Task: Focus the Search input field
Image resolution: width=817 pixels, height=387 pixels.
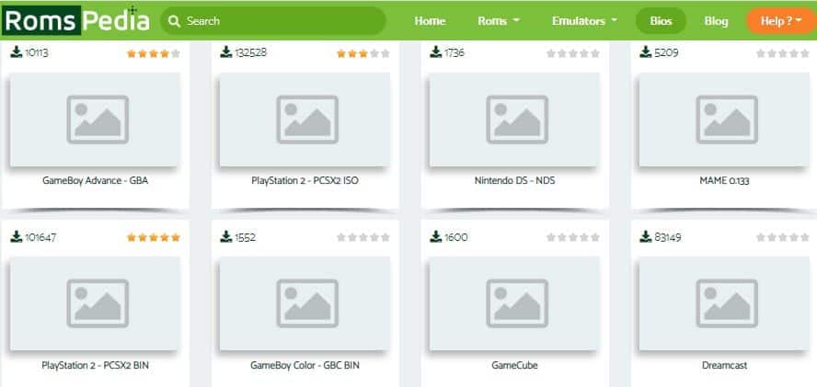Action: 273,21
